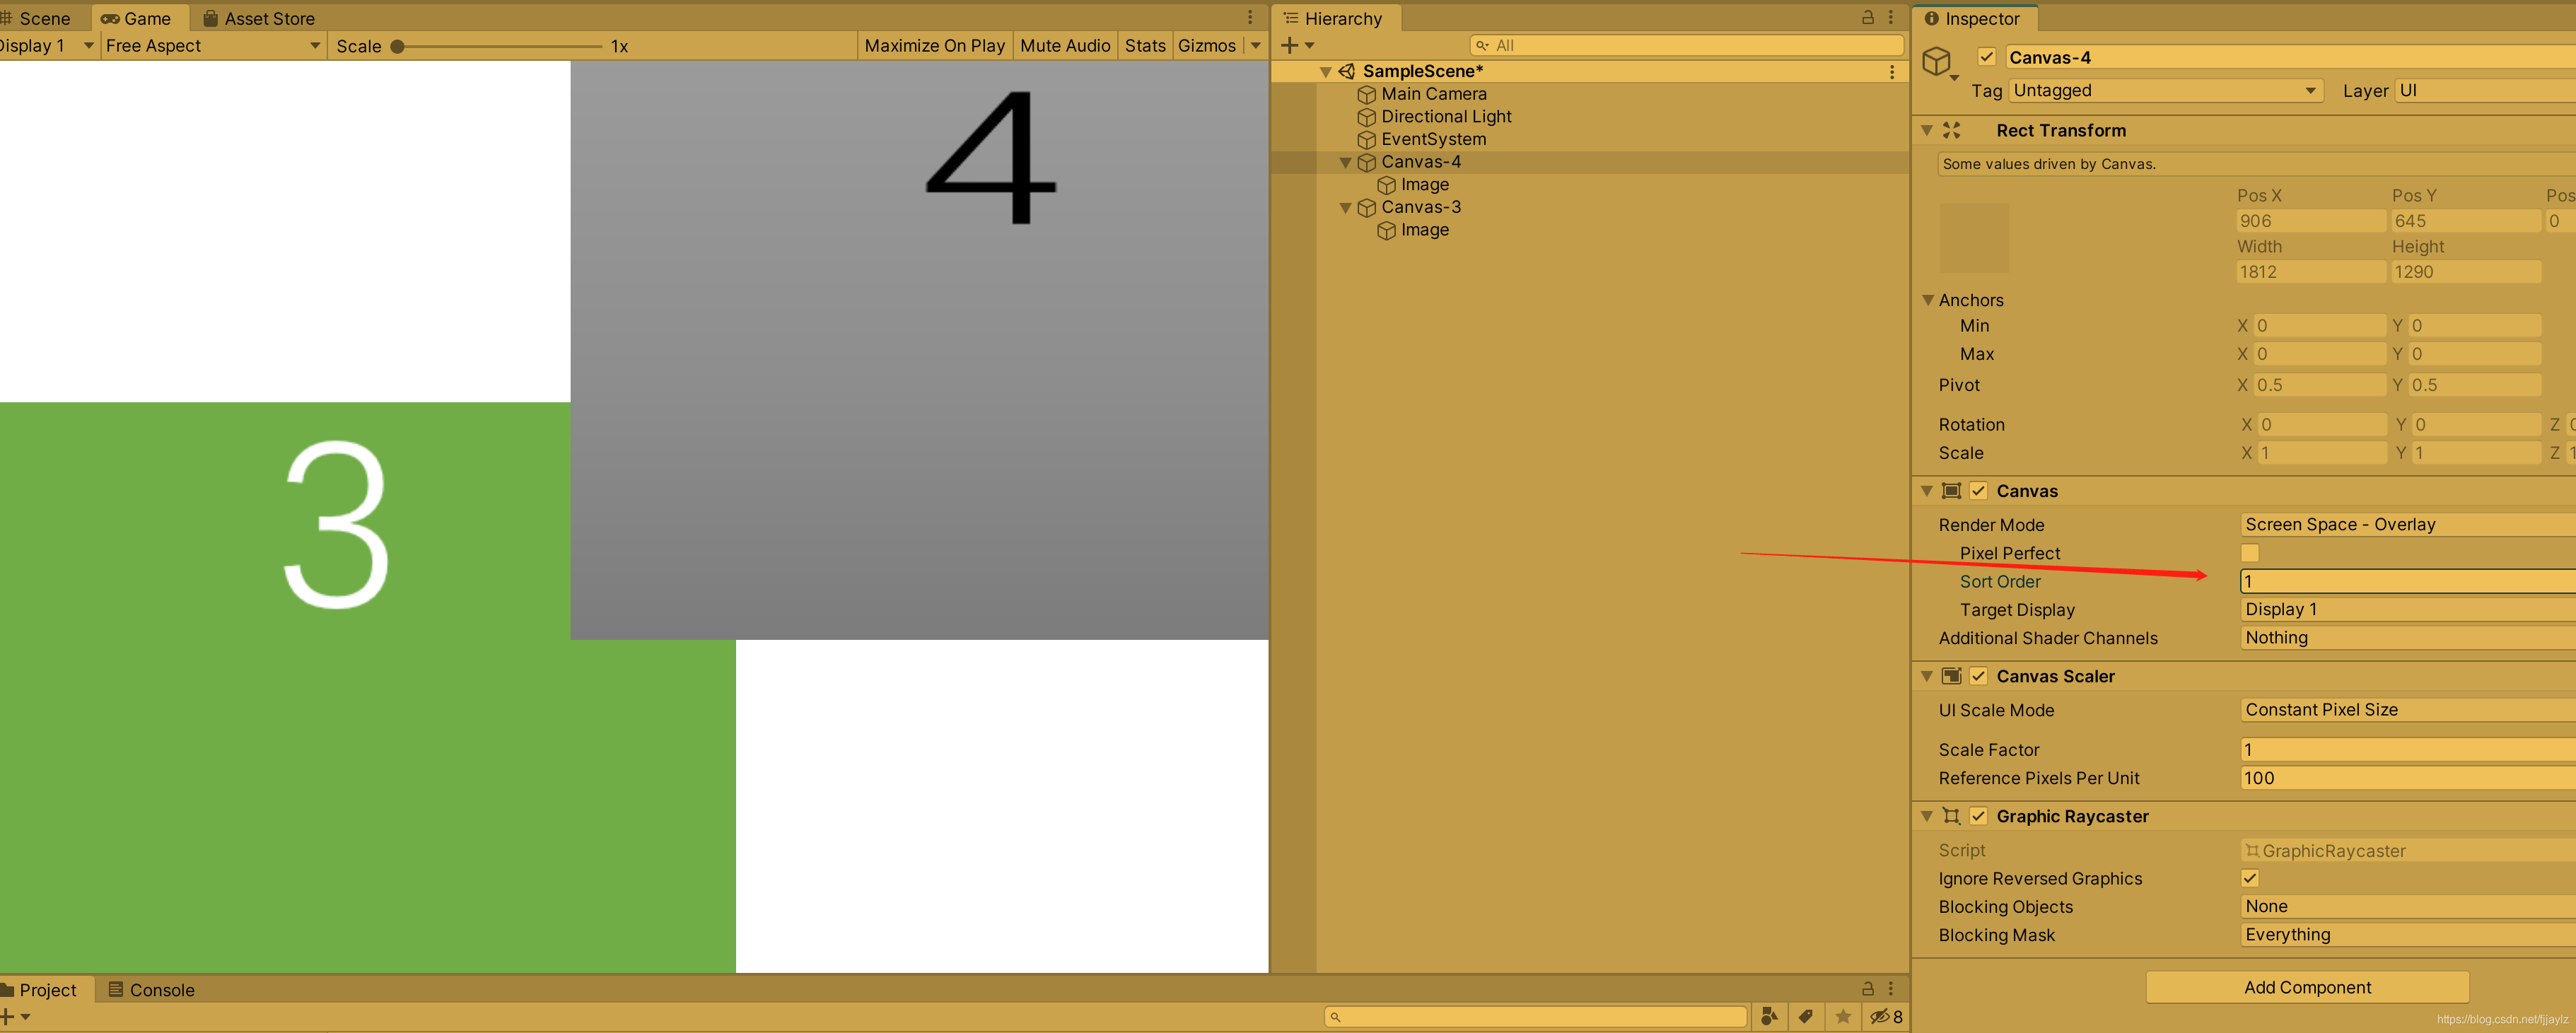Click the Project favorites star icon

click(1843, 1016)
